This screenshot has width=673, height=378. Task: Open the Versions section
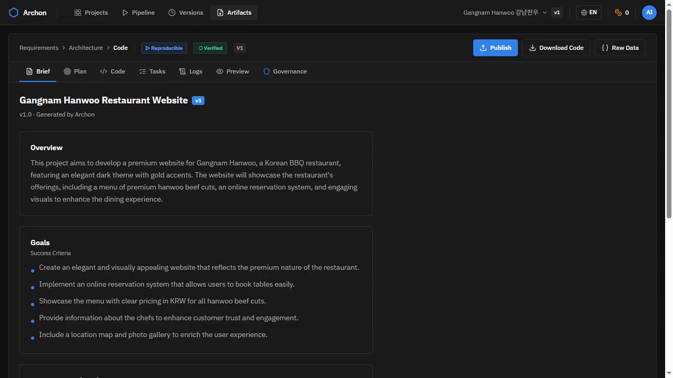tap(186, 13)
